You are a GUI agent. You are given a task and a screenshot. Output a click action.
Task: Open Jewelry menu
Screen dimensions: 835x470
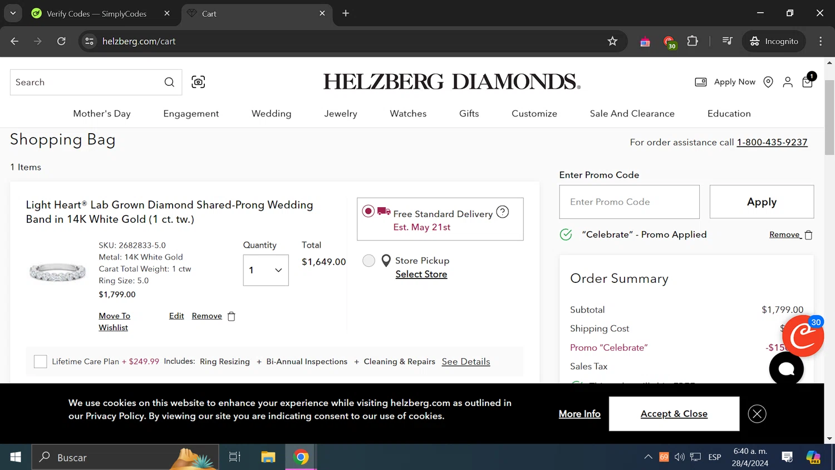pyautogui.click(x=341, y=114)
